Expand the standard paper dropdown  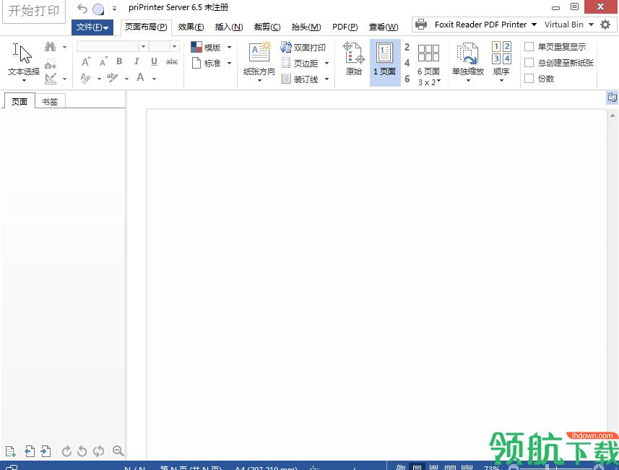pyautogui.click(x=230, y=63)
